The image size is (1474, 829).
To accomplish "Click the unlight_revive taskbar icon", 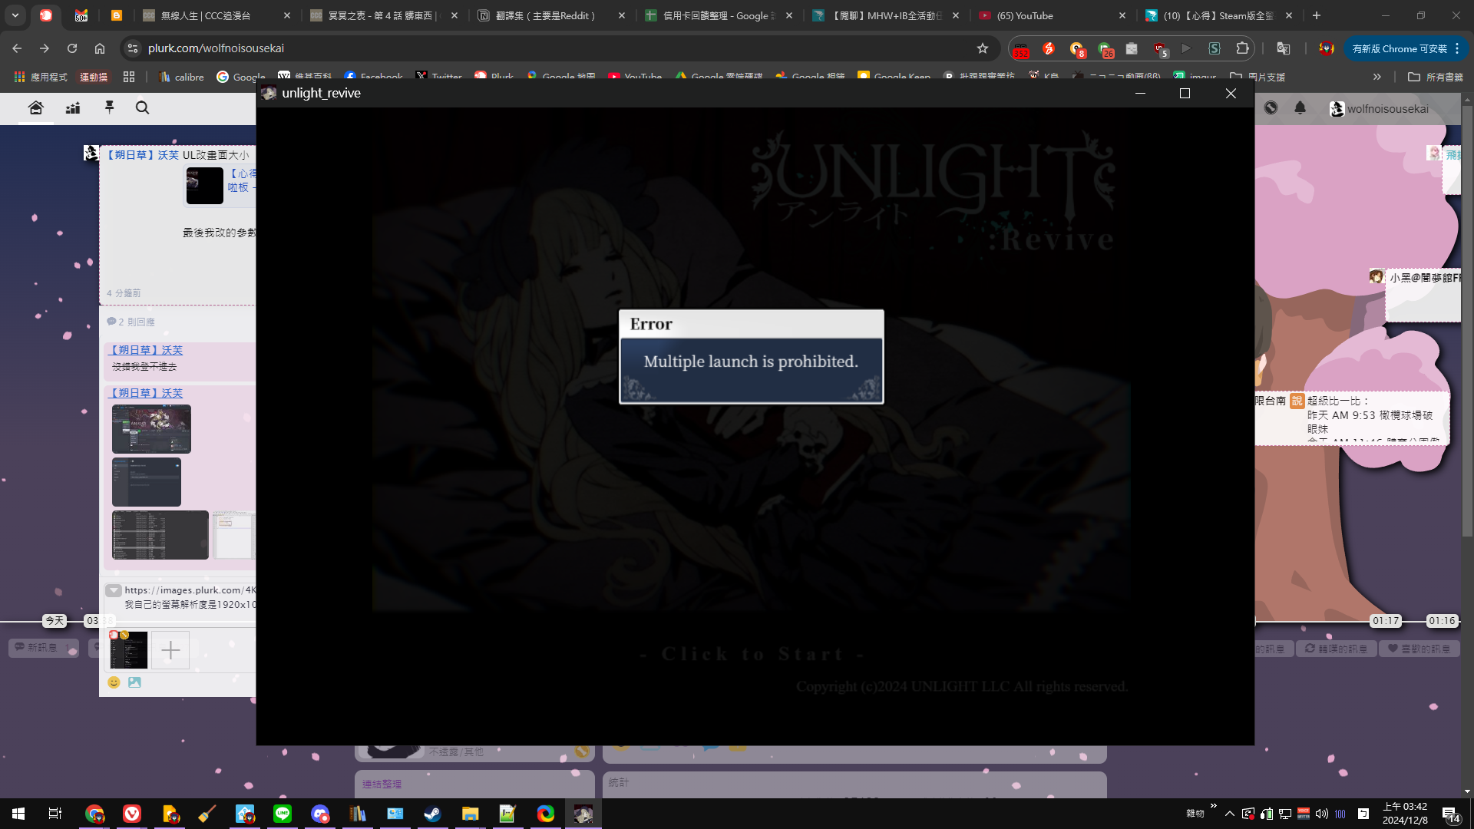I will click(583, 814).
